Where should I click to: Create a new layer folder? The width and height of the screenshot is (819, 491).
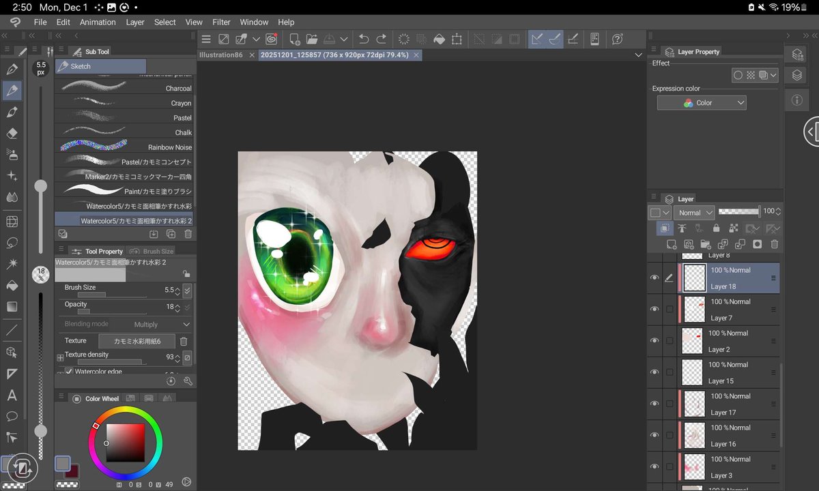[706, 244]
